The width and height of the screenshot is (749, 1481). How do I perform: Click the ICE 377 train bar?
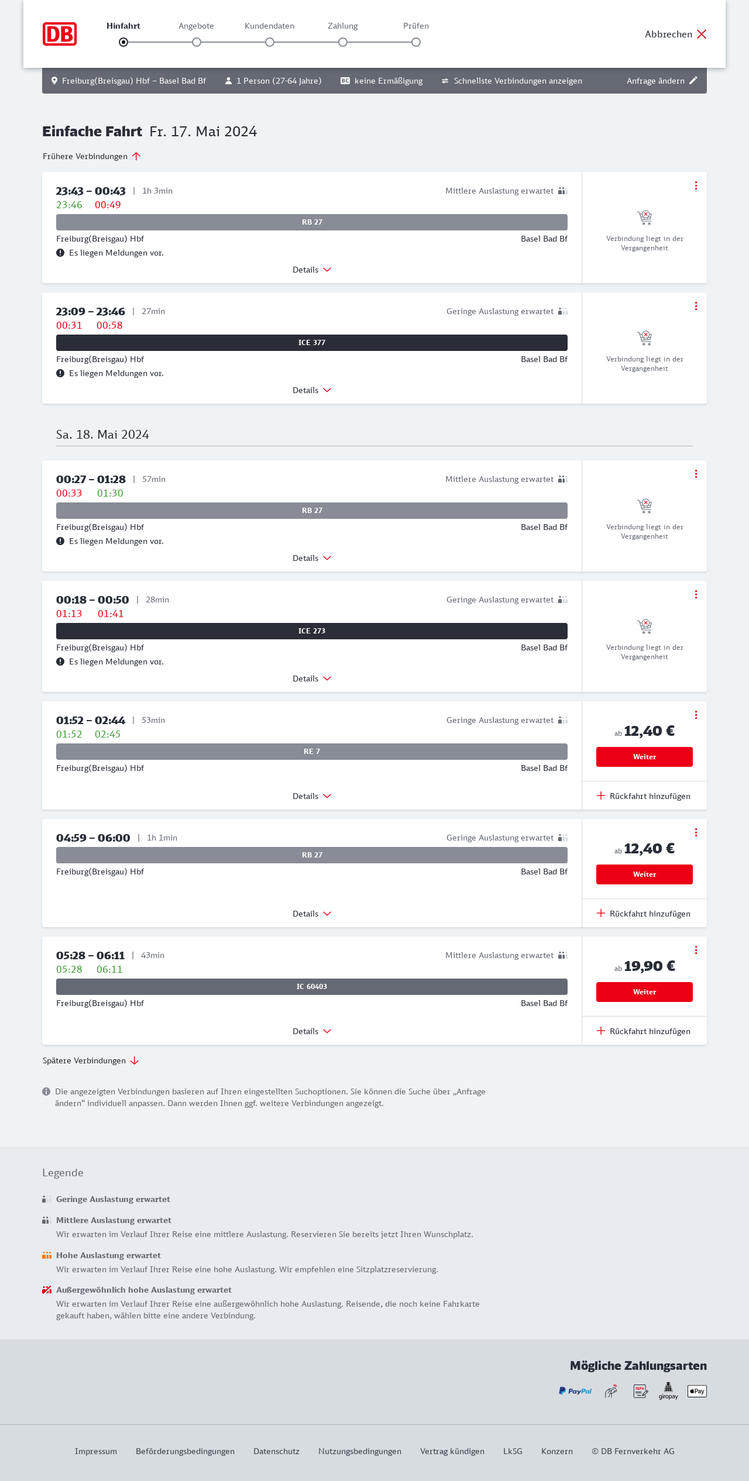point(312,343)
